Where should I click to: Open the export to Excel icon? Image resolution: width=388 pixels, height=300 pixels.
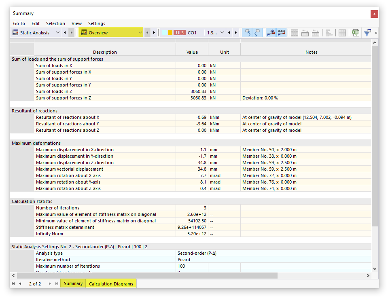pyautogui.click(x=355, y=33)
